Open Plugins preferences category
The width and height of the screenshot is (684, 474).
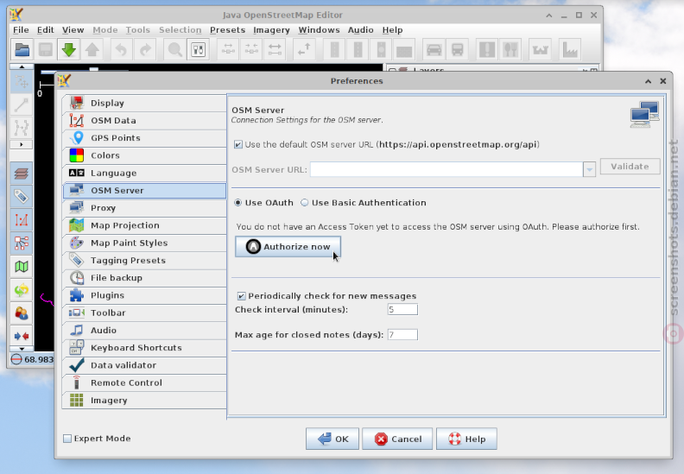pos(144,295)
